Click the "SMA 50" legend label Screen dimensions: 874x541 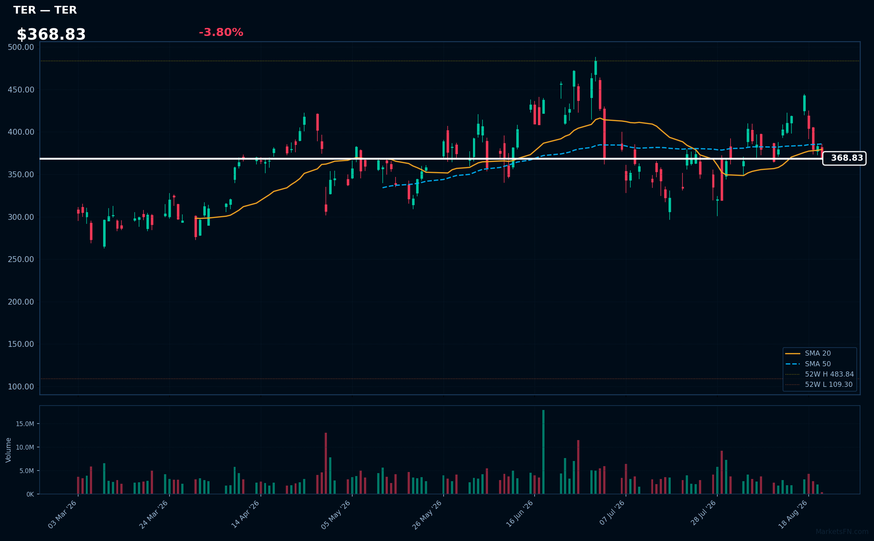[x=818, y=364]
